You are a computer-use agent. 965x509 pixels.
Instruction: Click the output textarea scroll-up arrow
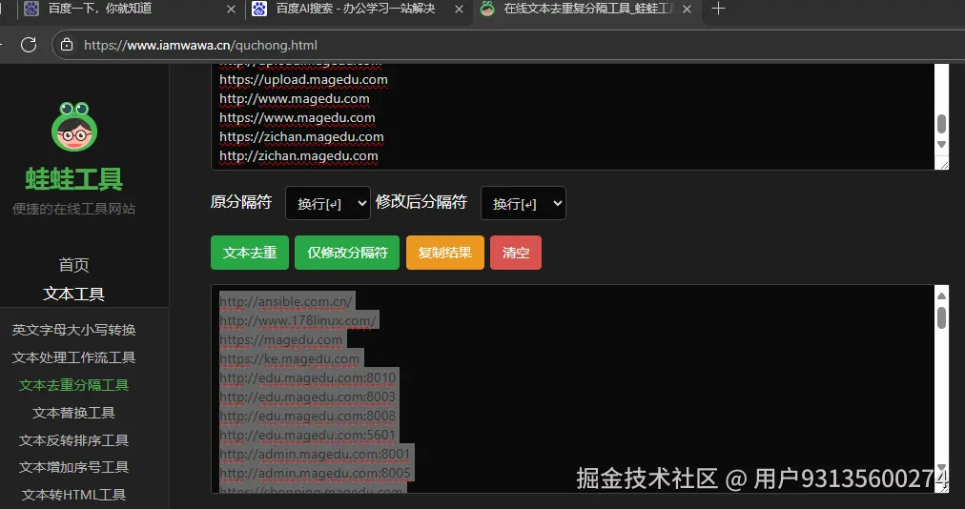941,296
